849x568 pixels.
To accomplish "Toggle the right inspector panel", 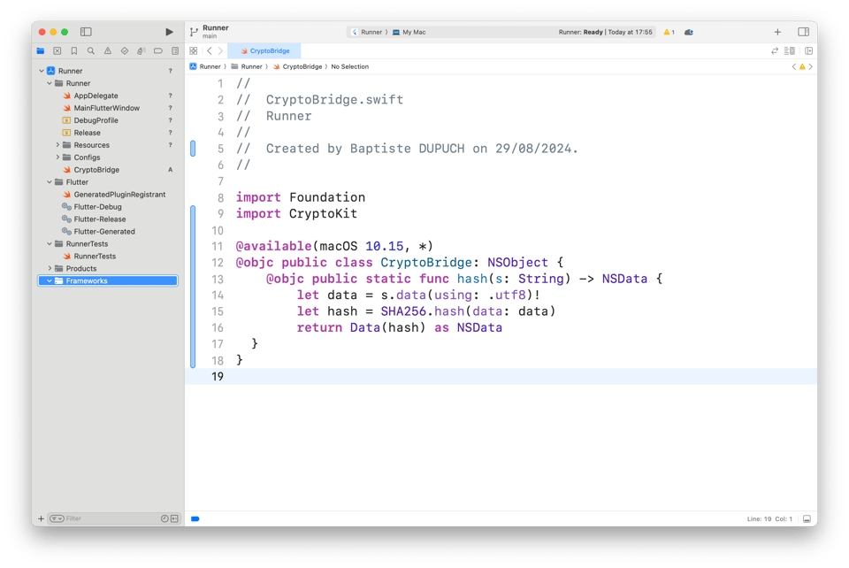I will (803, 32).
